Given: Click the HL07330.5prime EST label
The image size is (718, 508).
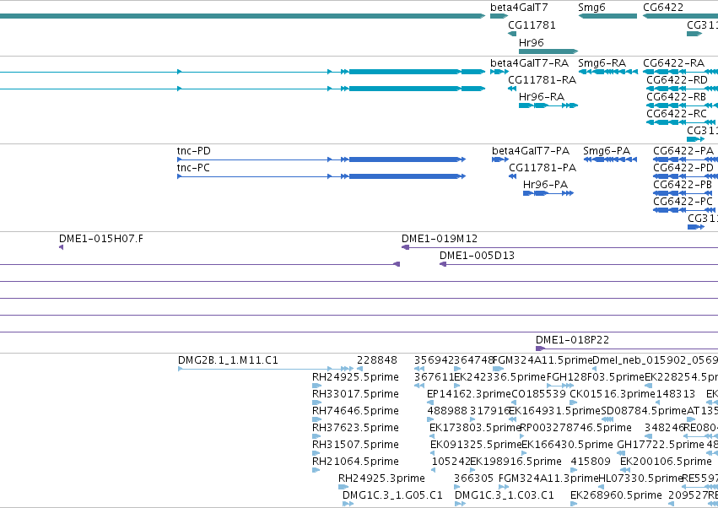Looking at the screenshot, I should [x=640, y=478].
